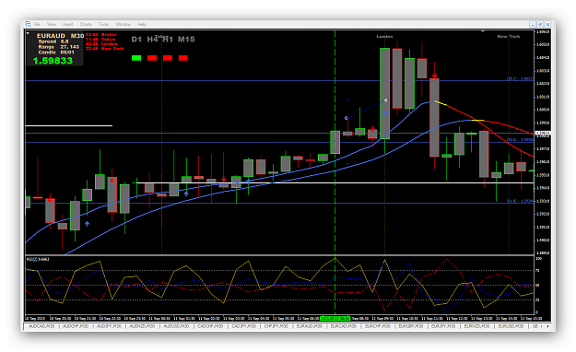Click the MetaTrader application icon in menu bar
This screenshot has width=576, height=352.
click(28, 24)
